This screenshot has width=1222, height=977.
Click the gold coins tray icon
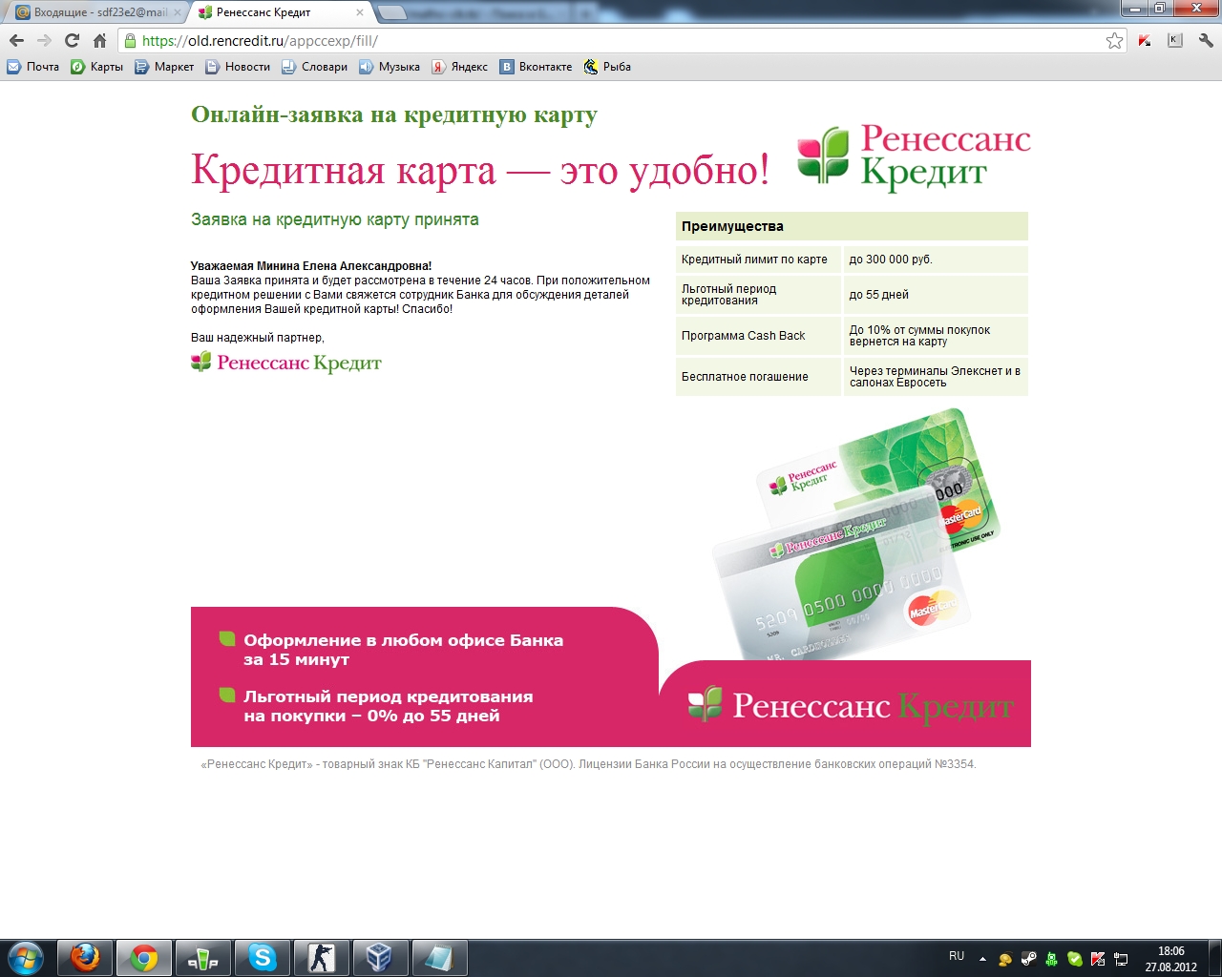1005,959
